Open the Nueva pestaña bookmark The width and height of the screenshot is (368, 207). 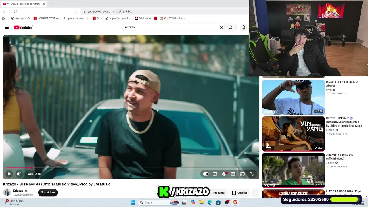click(x=21, y=18)
